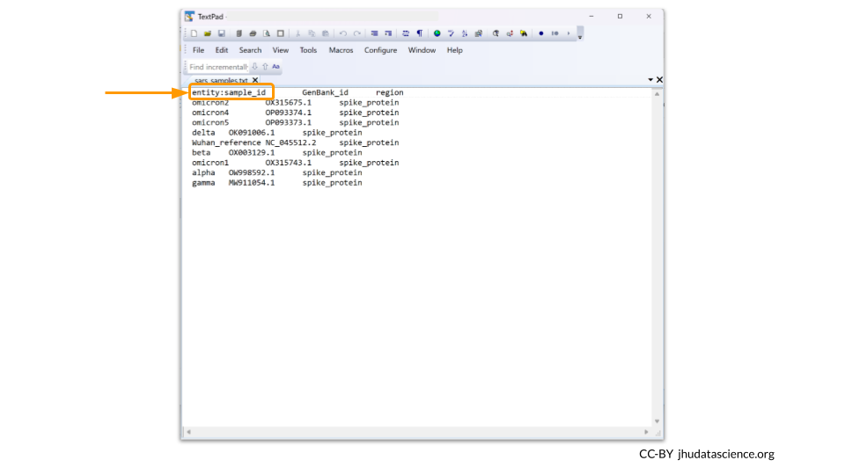Viewport: 845px width, 475px height.
Task: Copy selection using toolbar copy icon
Action: click(312, 33)
